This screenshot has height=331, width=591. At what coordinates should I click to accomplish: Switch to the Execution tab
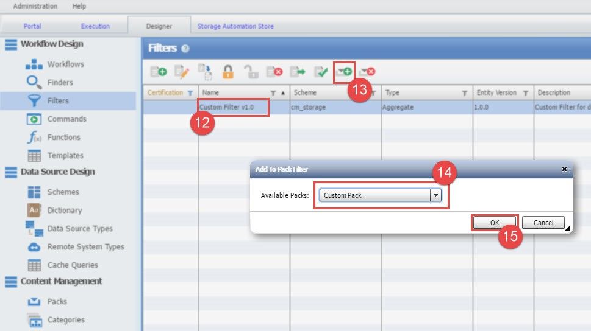tap(95, 26)
